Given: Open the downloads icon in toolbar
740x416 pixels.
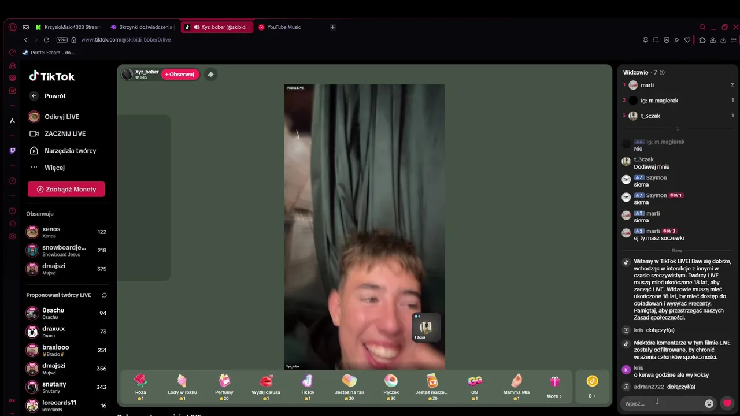Looking at the screenshot, I should 723,40.
